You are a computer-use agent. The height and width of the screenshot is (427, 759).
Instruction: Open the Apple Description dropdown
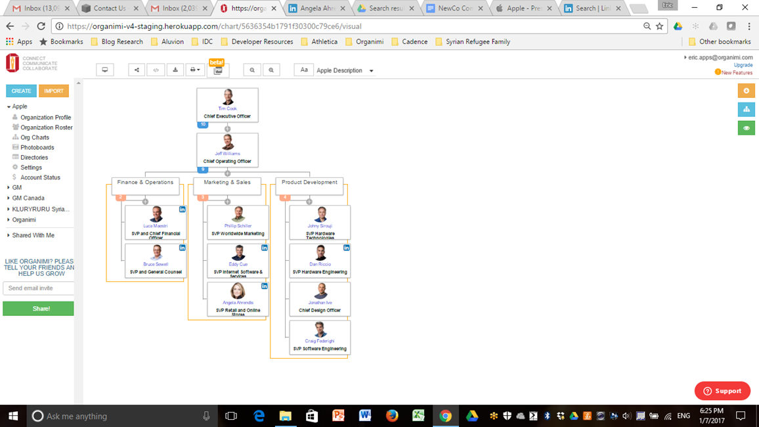click(x=345, y=71)
